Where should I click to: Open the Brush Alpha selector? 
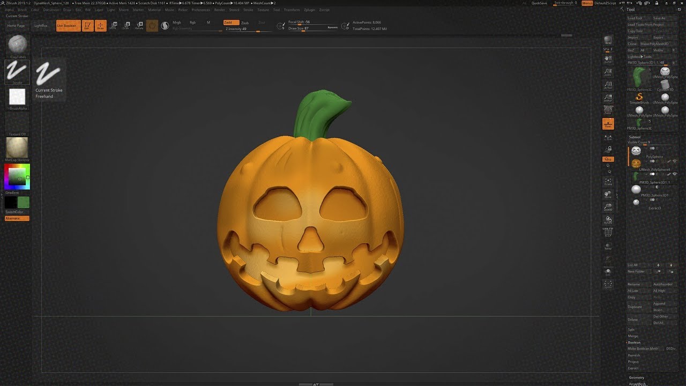(17, 98)
